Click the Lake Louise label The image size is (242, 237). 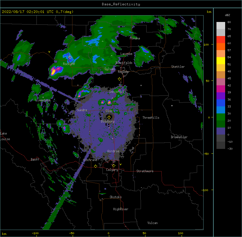point(5,136)
